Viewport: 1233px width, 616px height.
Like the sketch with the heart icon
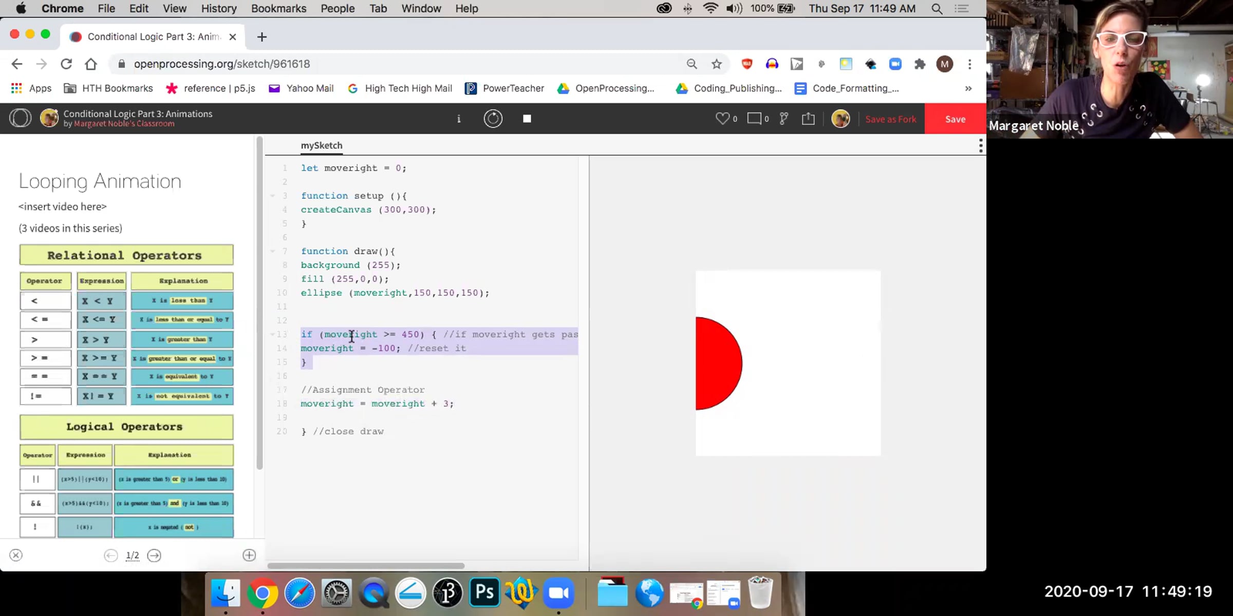pos(722,119)
